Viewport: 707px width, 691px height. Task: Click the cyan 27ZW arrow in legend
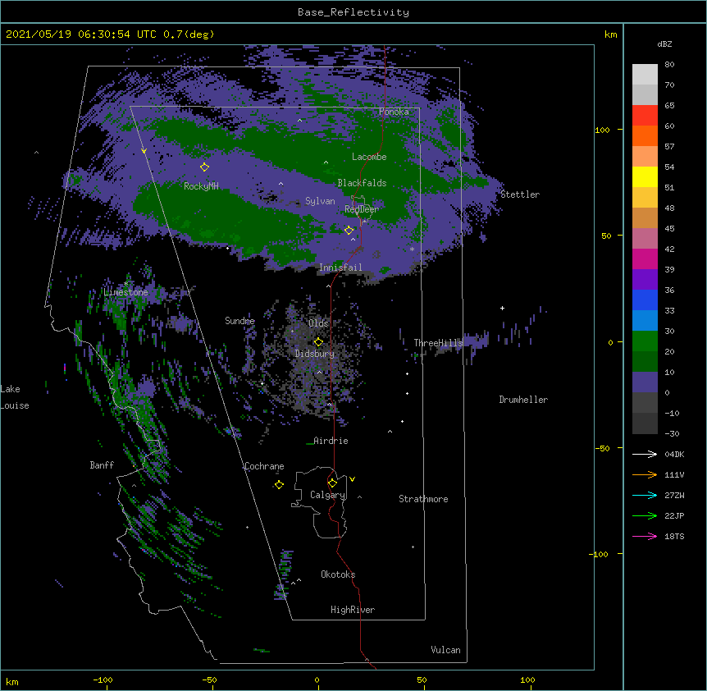coord(645,495)
